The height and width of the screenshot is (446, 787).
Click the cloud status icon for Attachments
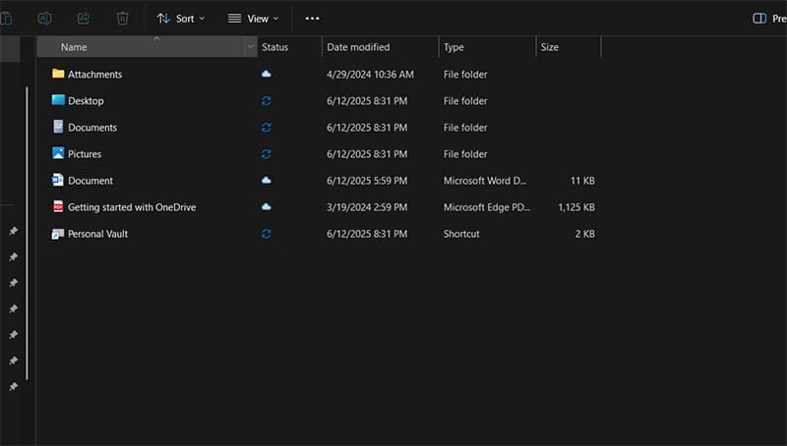267,74
